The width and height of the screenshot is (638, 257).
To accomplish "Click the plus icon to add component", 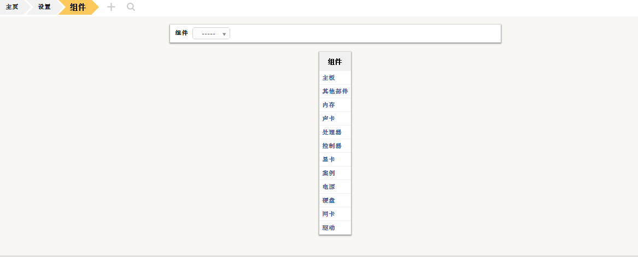I will pyautogui.click(x=111, y=7).
